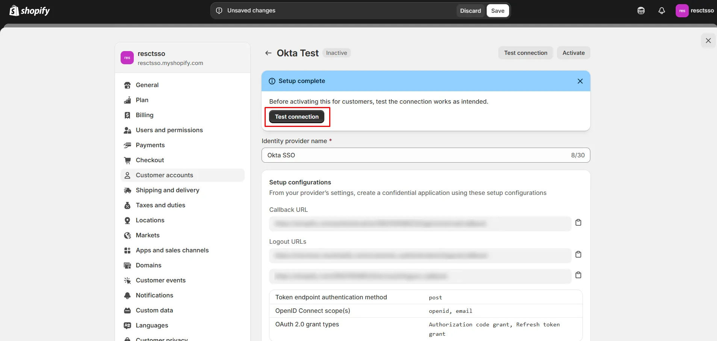The height and width of the screenshot is (341, 717).
Task: Click the blurred Callback URL field
Action: (420, 224)
